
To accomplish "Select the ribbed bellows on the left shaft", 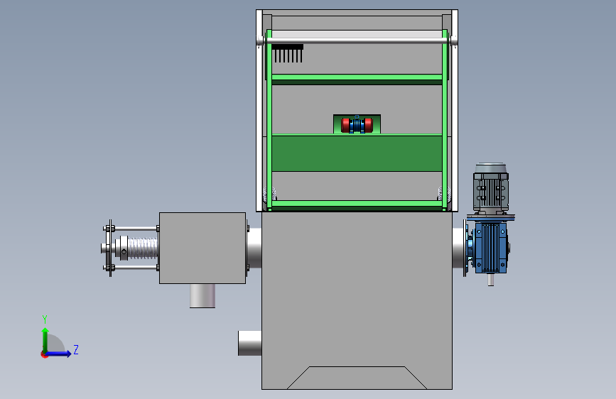I will (x=142, y=248).
